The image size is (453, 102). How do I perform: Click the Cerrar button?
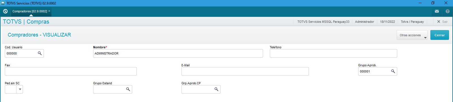pyautogui.click(x=440, y=35)
